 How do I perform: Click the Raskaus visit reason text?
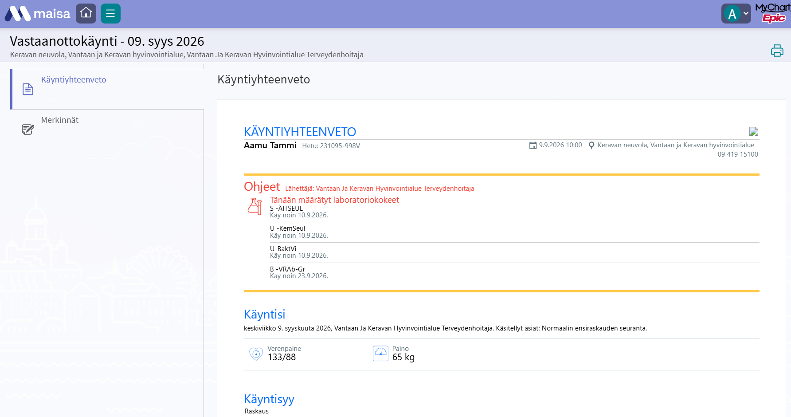point(257,411)
